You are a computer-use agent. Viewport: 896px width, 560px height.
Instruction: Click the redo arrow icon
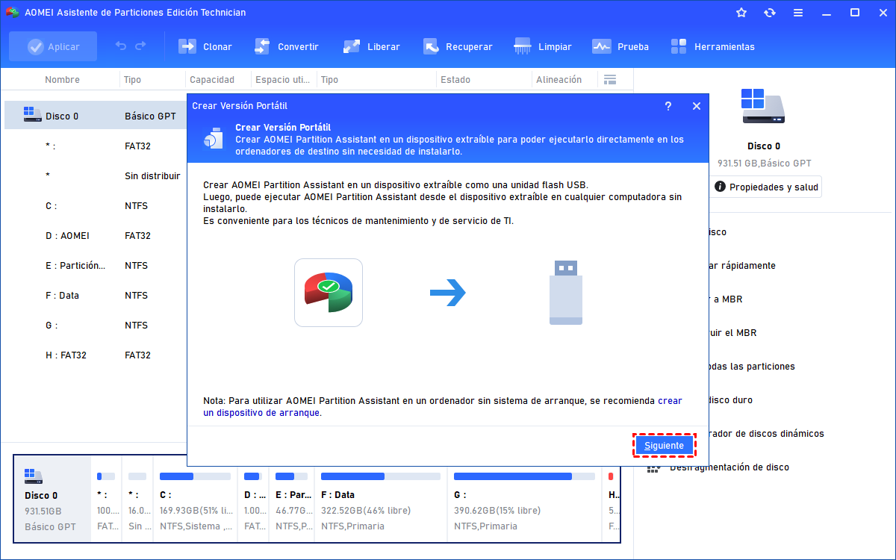coord(140,46)
